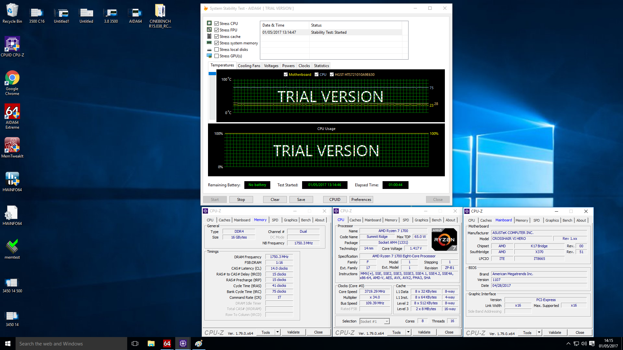Switch to Clocks tab in AIDA64
Screen dimensions: 623x350
tap(304, 66)
